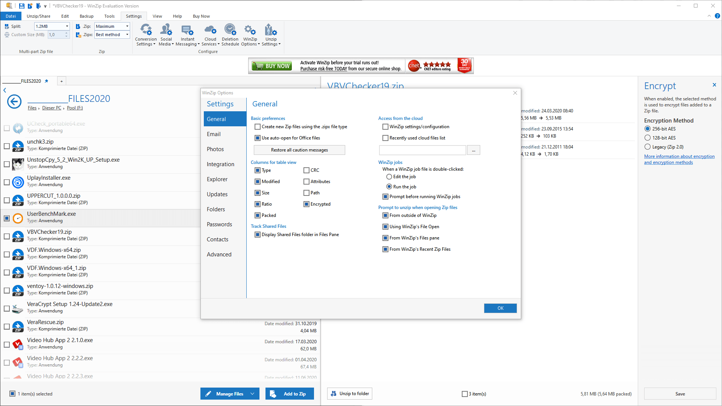Click the Zip compression icon
The image size is (722, 406).
[78, 26]
